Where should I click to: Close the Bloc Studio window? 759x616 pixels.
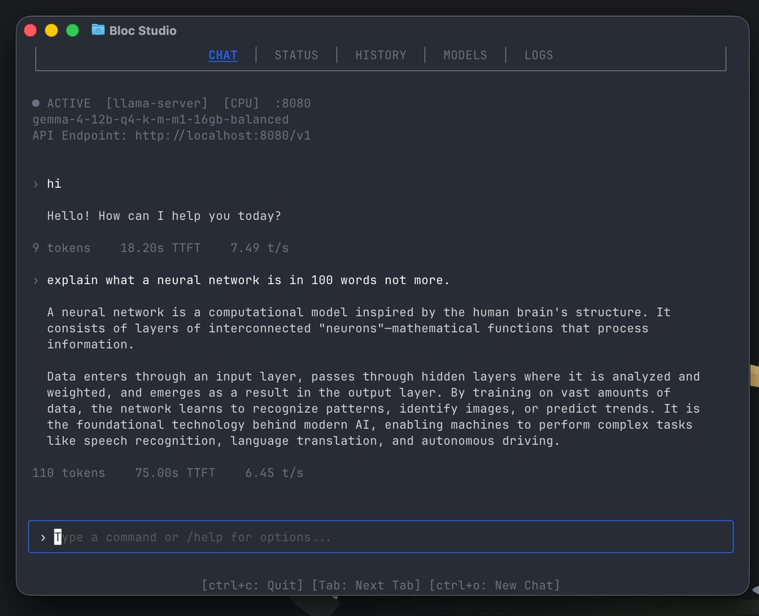tap(30, 30)
